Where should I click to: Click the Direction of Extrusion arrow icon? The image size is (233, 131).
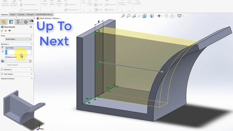pos(3,52)
